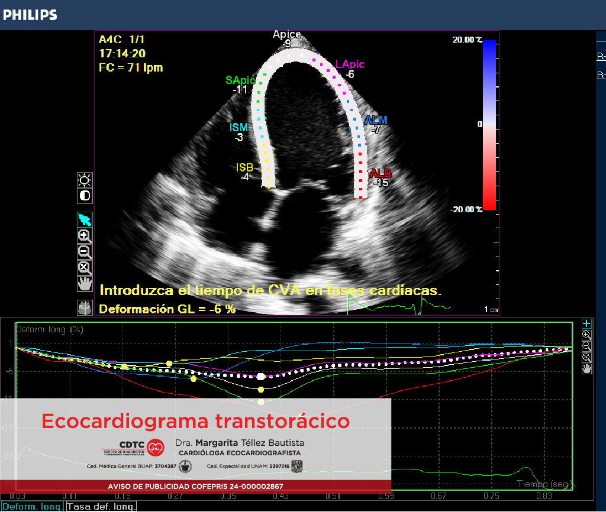The width and height of the screenshot is (606, 512).
Task: Click the zoom in magnifier beside the echo image
Action: pos(85,235)
